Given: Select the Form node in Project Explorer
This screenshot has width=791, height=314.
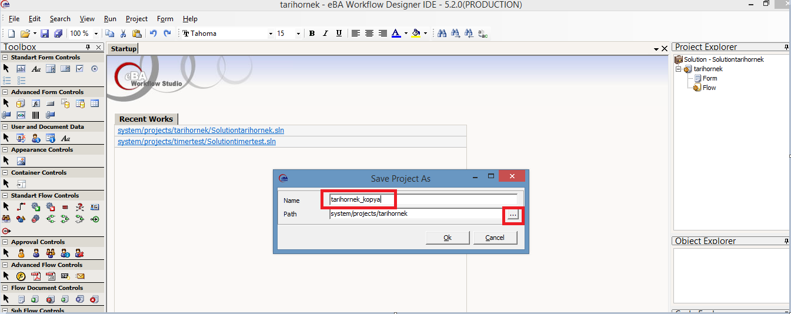Looking at the screenshot, I should [710, 78].
